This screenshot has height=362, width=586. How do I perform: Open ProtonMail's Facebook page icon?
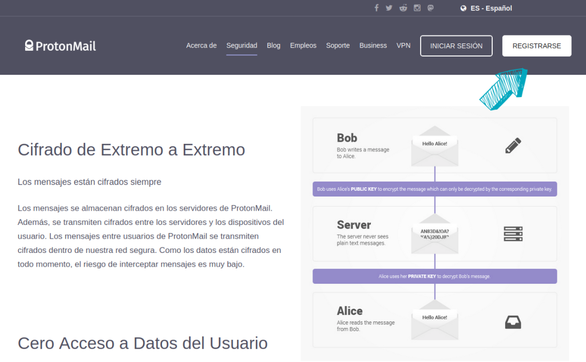click(377, 8)
